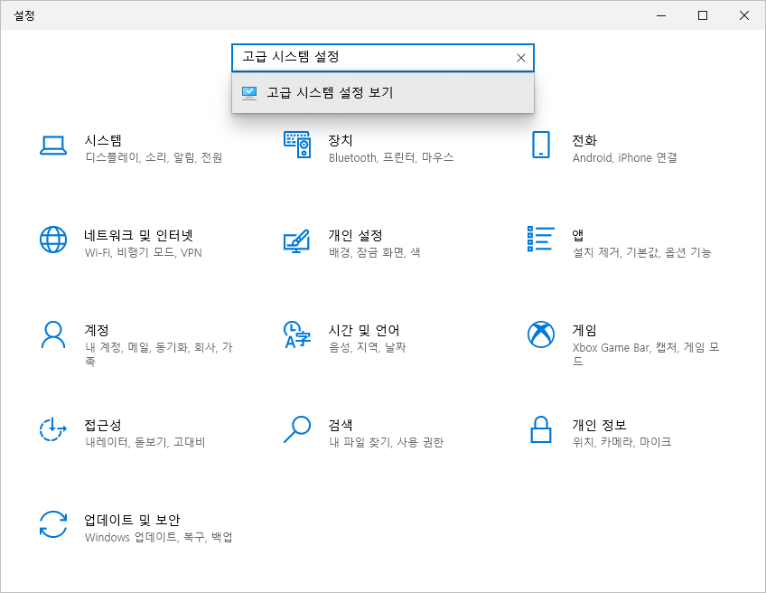Viewport: 766px width, 593px height.
Task: Open the 계정 person icon
Action: point(53,334)
